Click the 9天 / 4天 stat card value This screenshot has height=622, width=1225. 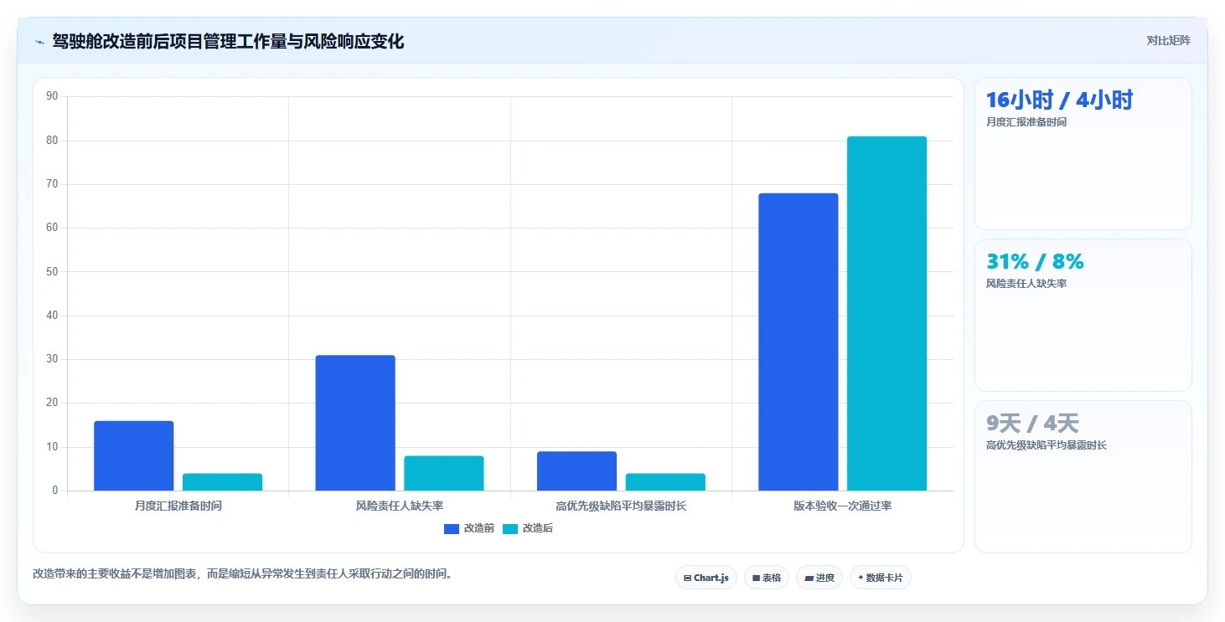pos(1032,423)
